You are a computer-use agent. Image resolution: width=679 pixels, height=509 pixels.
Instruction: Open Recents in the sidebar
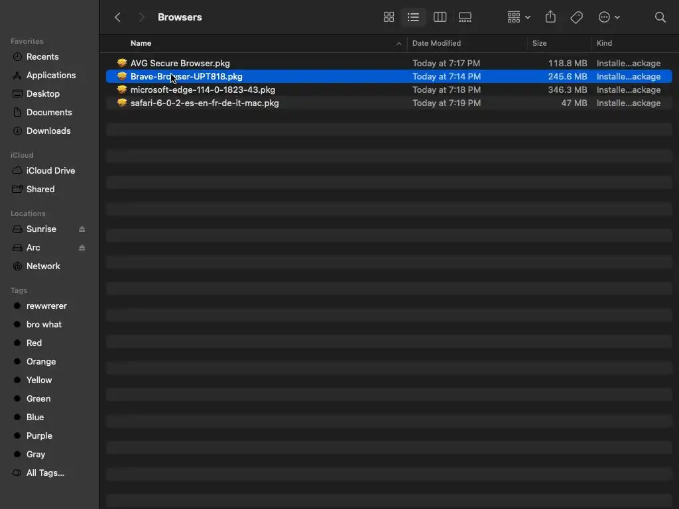42,57
